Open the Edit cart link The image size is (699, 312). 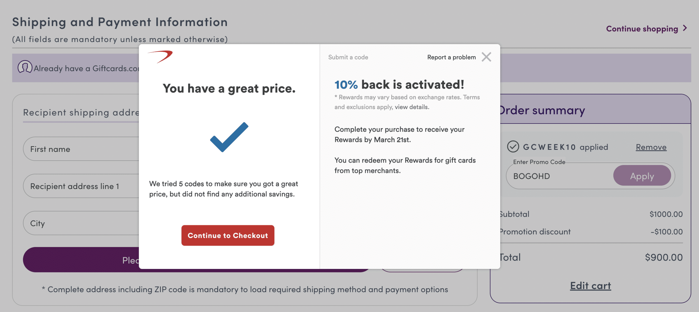(x=590, y=286)
